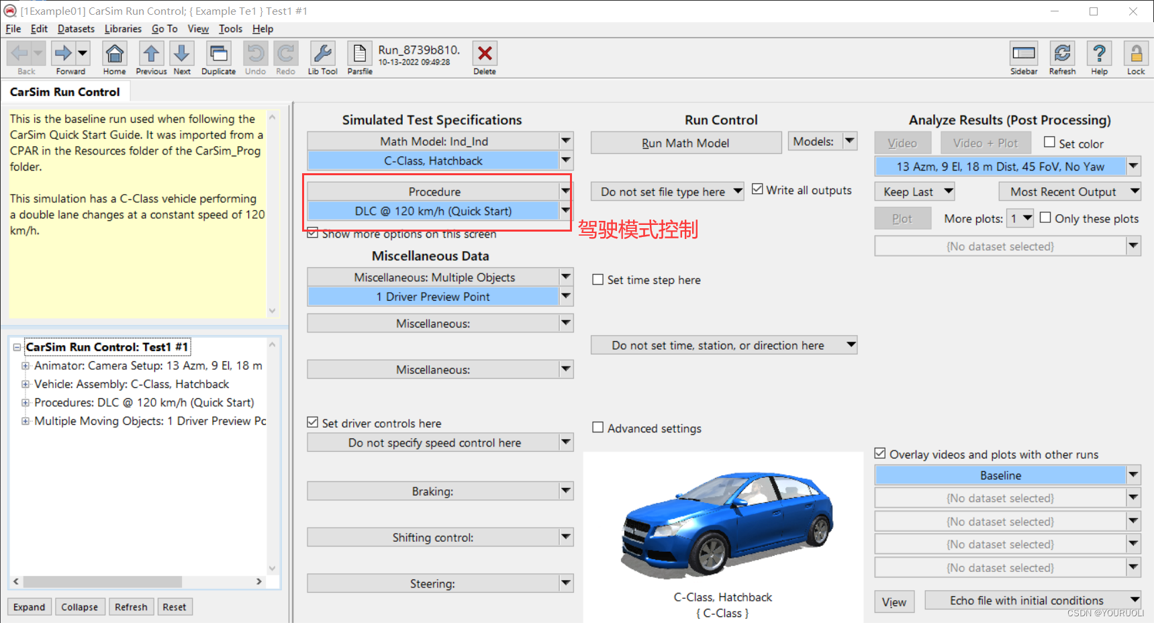
Task: Open the More plots count dropdown
Action: click(1020, 219)
